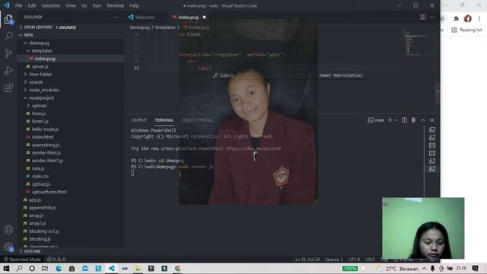Open the Search view in activity bar
Viewport: 487px width, 274px height.
coord(8,36)
